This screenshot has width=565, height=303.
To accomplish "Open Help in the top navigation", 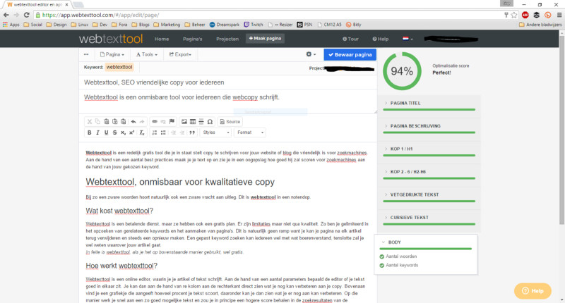I will click(381, 39).
